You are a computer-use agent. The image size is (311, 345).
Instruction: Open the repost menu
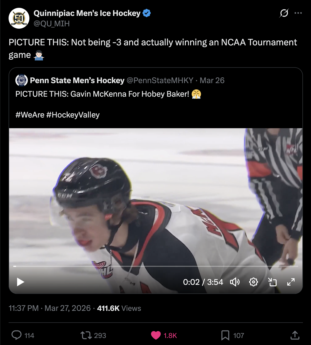(86, 335)
